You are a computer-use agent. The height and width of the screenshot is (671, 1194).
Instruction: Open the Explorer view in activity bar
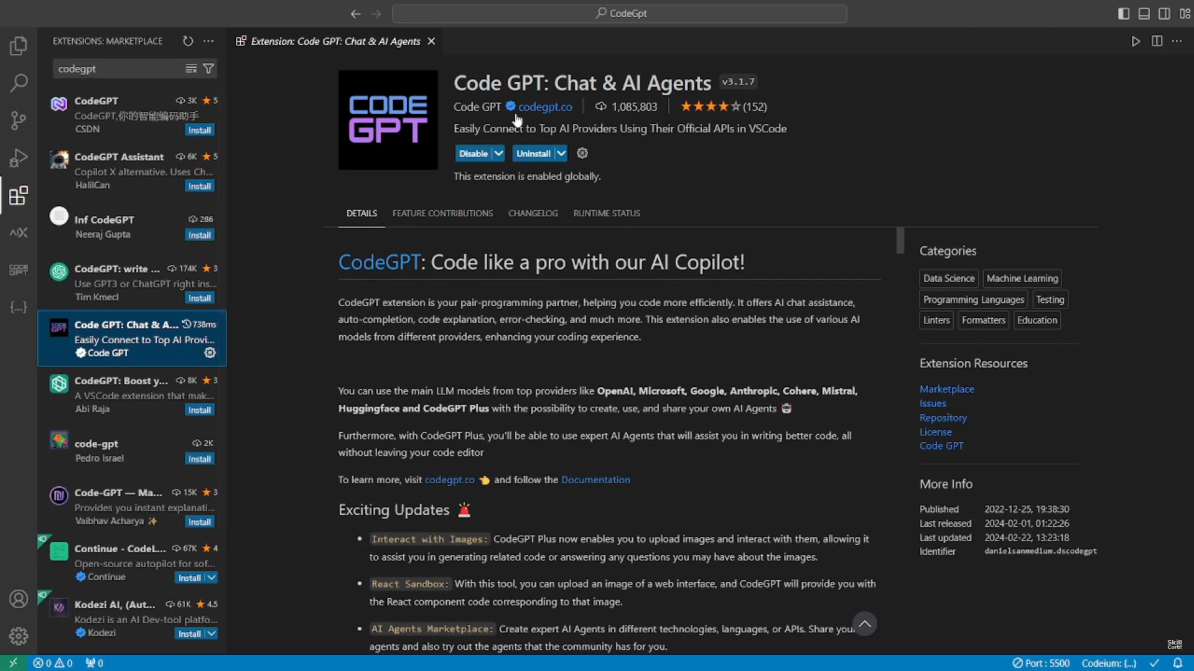pyautogui.click(x=19, y=45)
